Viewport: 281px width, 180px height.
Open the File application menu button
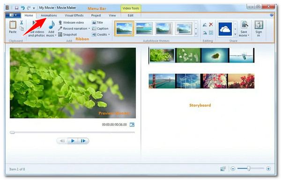[x=13, y=15]
